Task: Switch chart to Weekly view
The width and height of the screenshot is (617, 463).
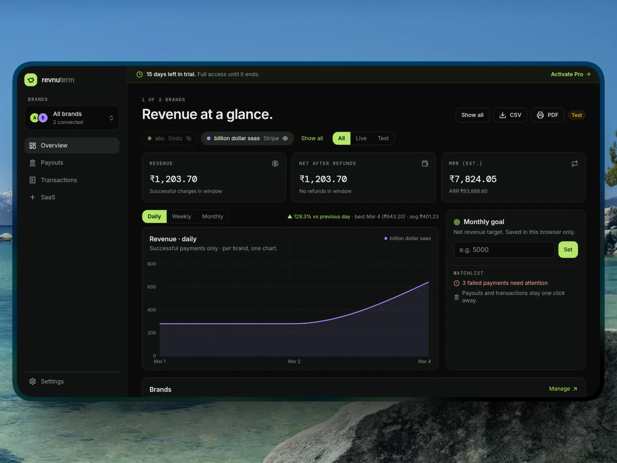Action: click(x=181, y=217)
